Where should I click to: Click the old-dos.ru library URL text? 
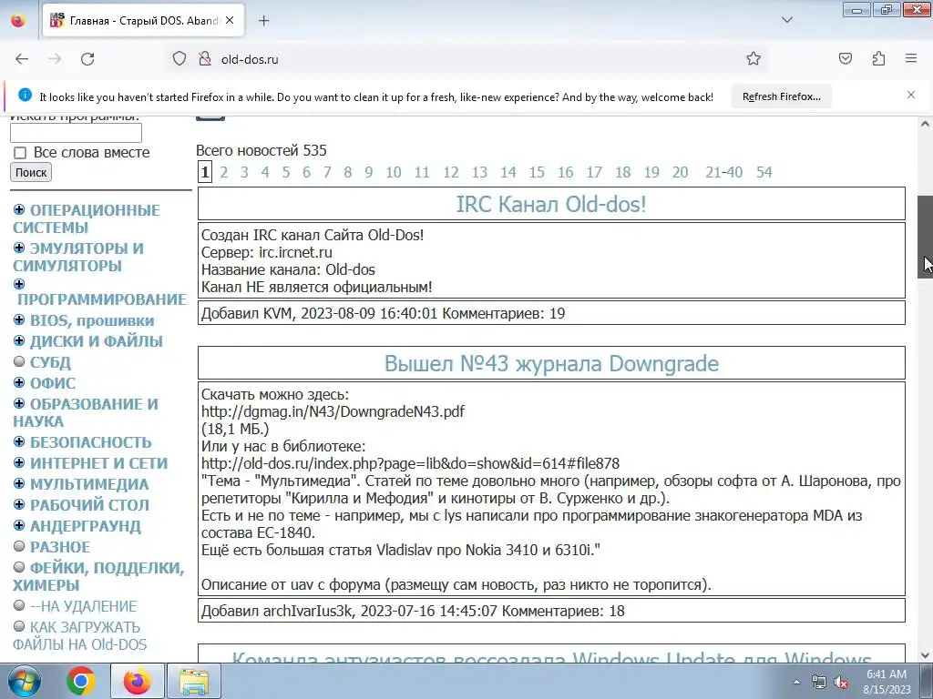tap(410, 463)
